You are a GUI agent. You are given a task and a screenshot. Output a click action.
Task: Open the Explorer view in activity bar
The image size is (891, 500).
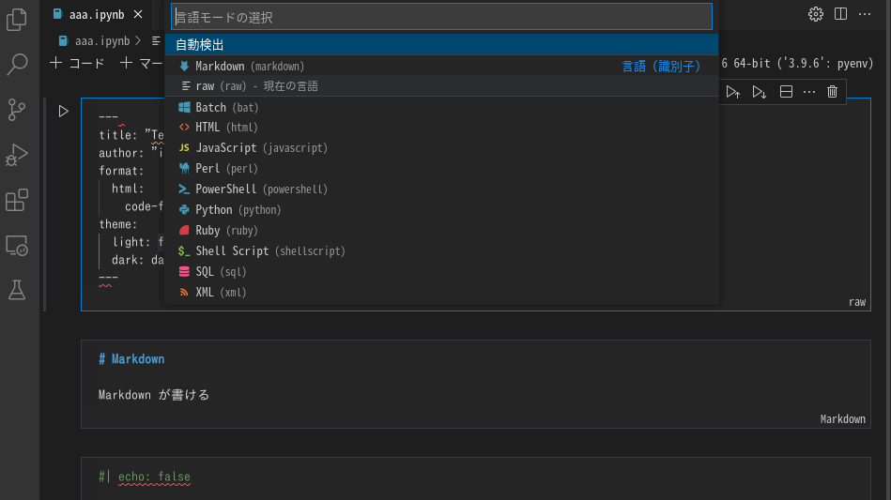[17, 19]
